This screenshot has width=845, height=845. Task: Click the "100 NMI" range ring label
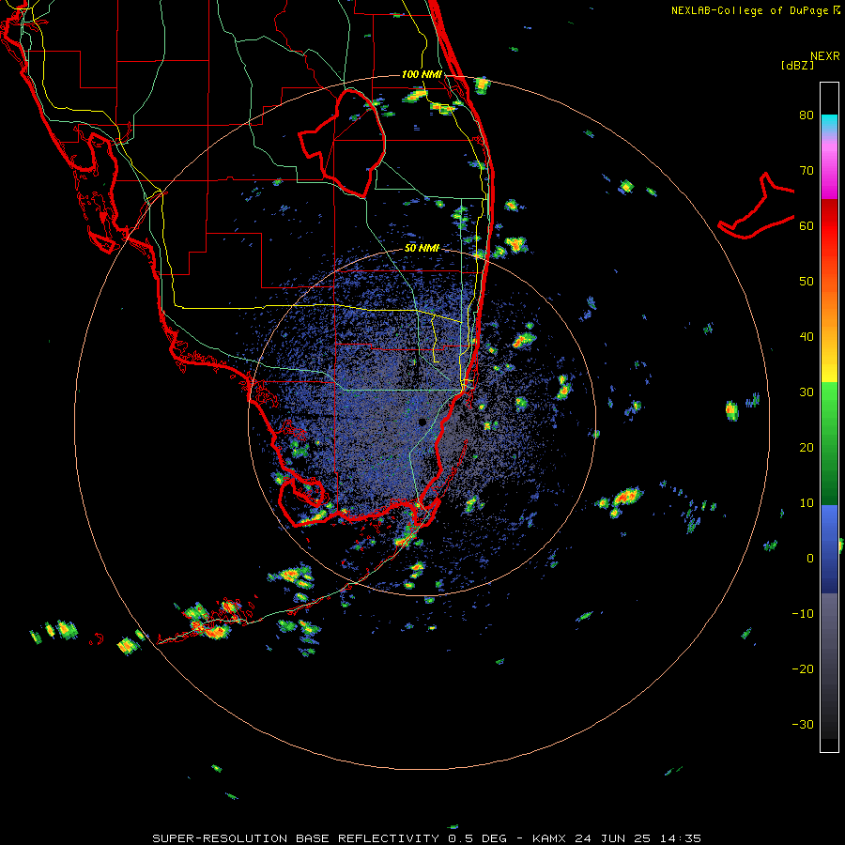click(422, 74)
